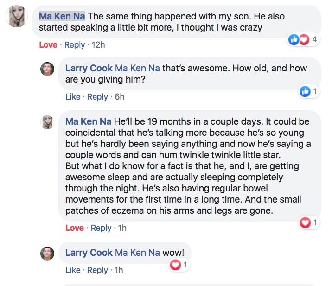
Task: Reply to the eczema comment
Action: click(101, 228)
